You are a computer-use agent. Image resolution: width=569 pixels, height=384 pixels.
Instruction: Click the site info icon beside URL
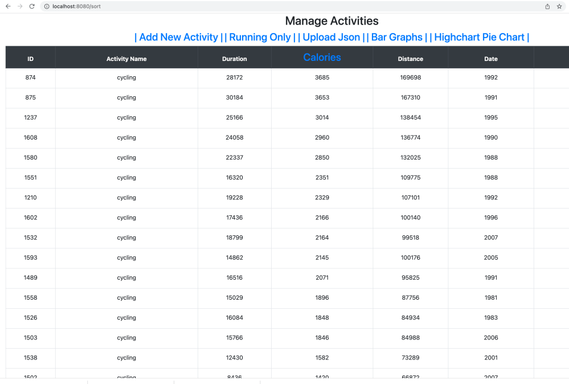(47, 6)
